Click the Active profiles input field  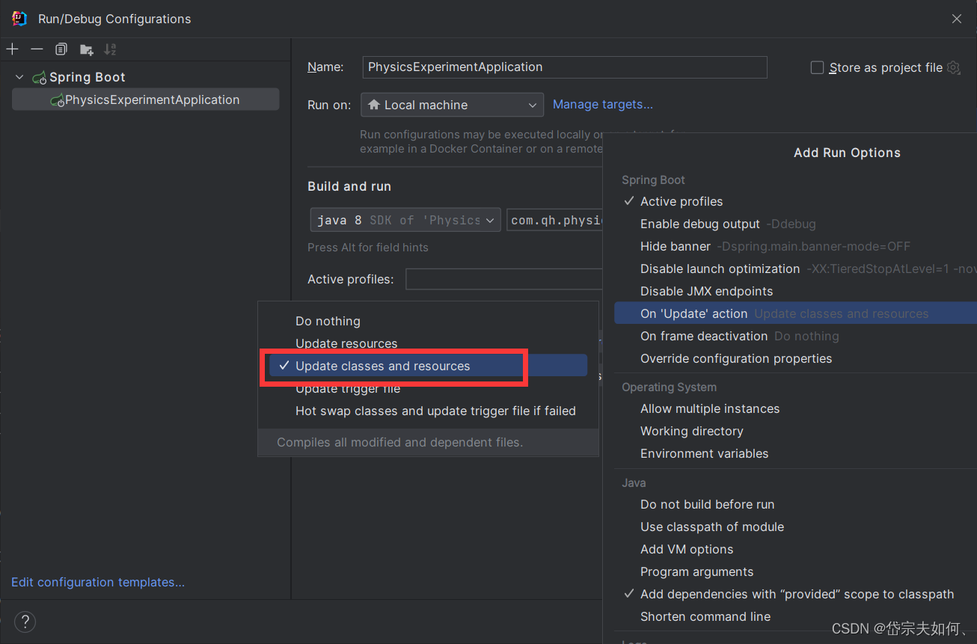click(504, 279)
